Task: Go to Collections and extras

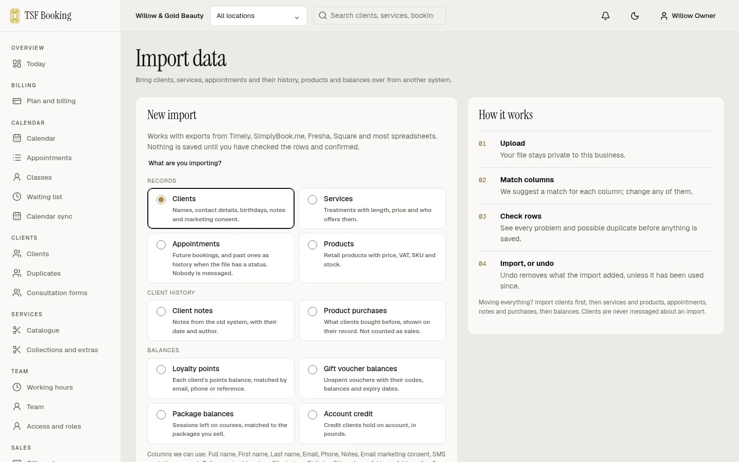Action: [62, 350]
